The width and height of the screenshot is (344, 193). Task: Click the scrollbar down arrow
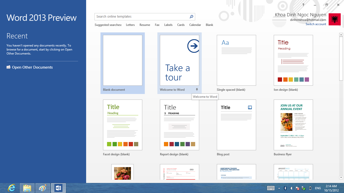click(341, 177)
